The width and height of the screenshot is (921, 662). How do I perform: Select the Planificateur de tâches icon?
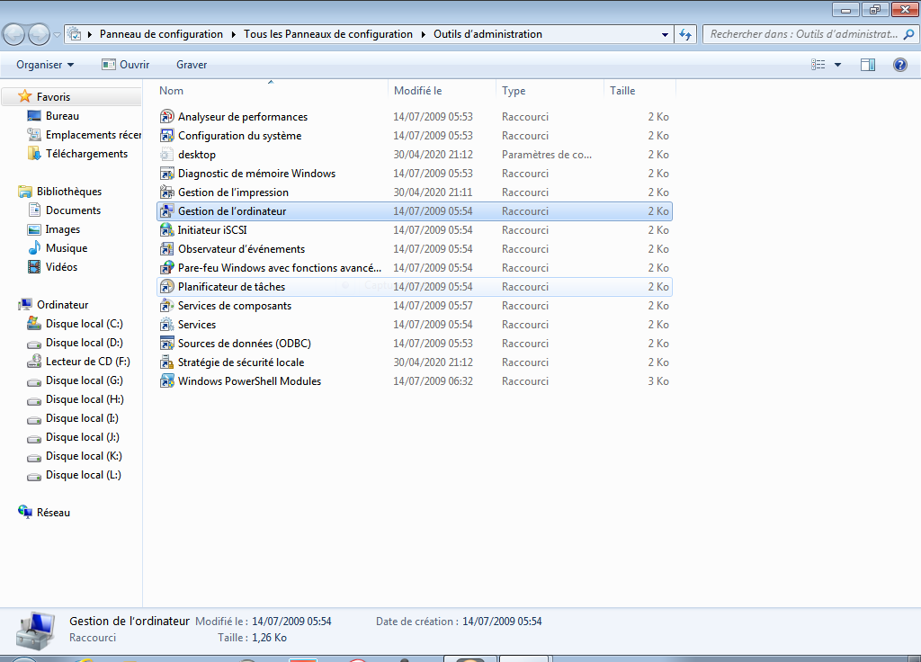pyautogui.click(x=166, y=286)
